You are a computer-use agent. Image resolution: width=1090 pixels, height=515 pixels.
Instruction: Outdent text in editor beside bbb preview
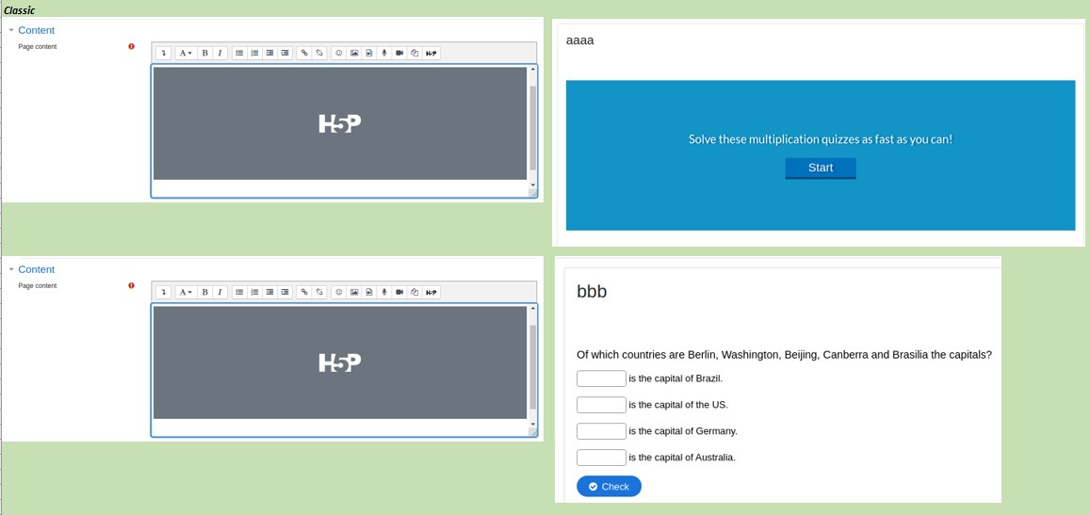point(269,292)
